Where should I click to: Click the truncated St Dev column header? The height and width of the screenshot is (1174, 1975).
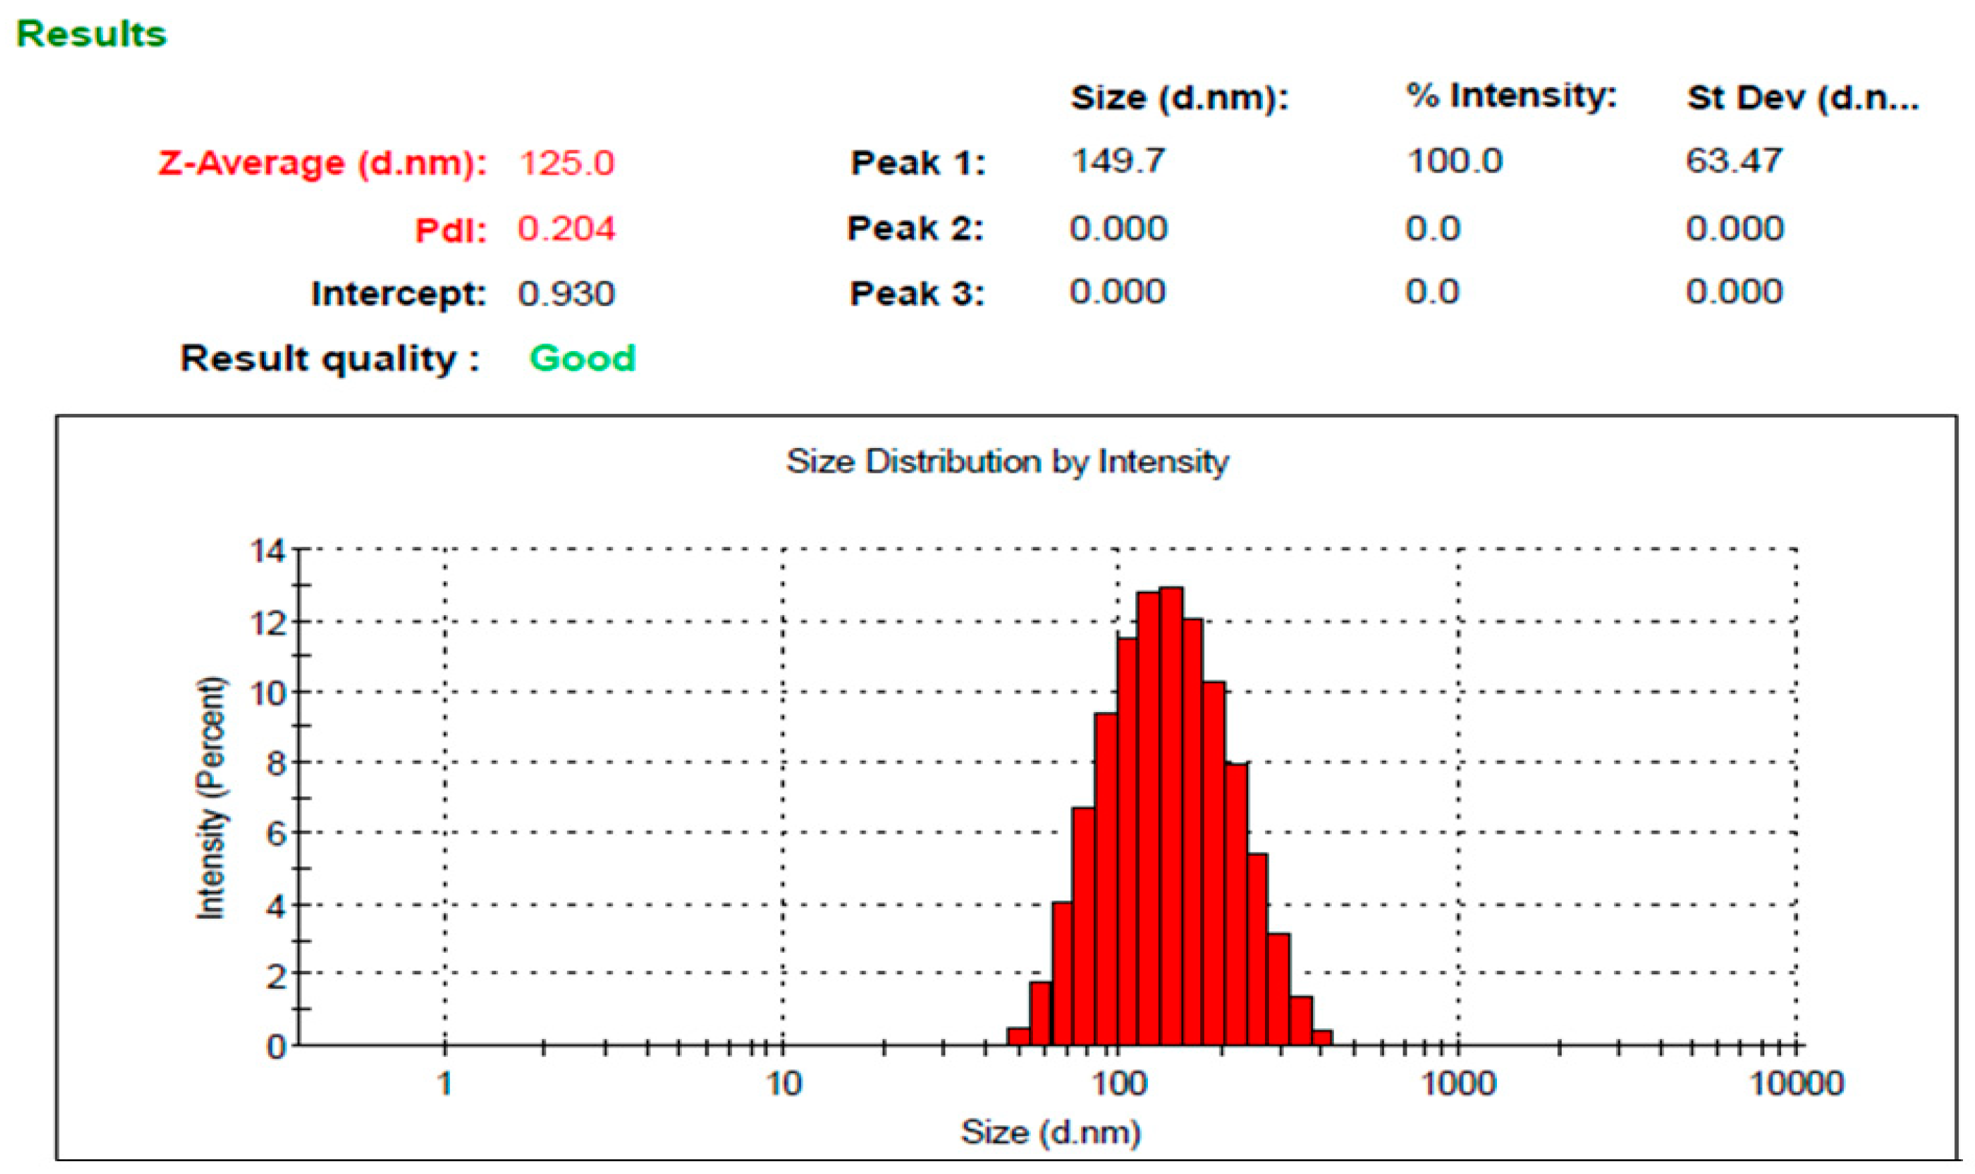point(1803,98)
